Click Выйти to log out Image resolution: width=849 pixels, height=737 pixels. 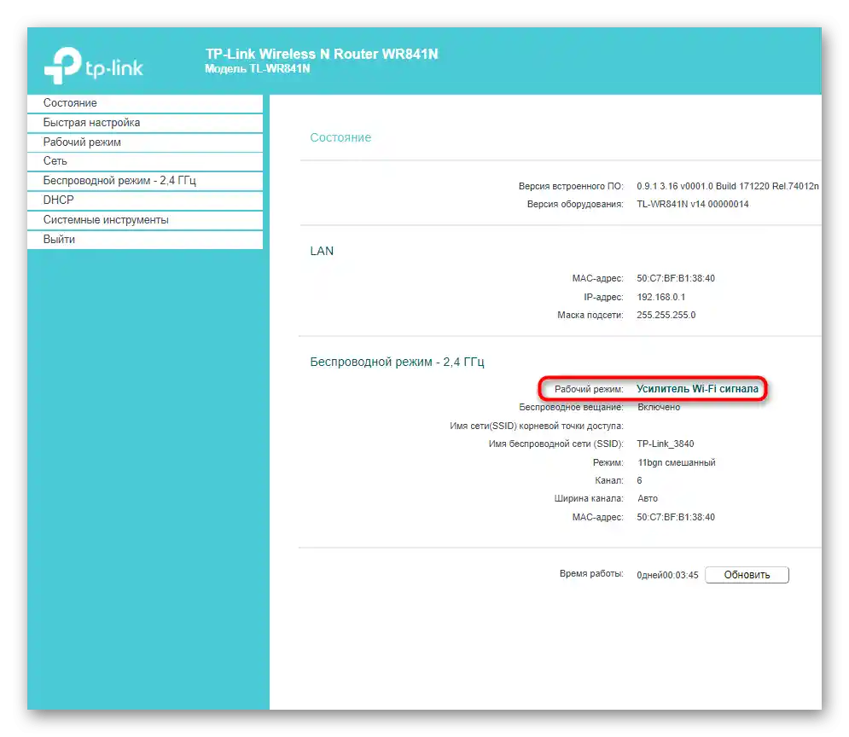pos(144,240)
